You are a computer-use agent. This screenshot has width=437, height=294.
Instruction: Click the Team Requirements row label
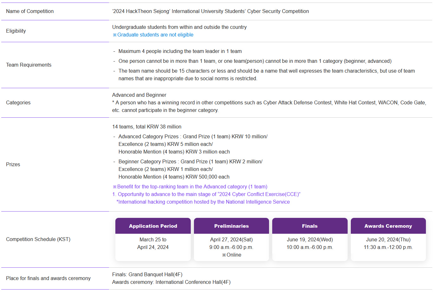point(29,65)
